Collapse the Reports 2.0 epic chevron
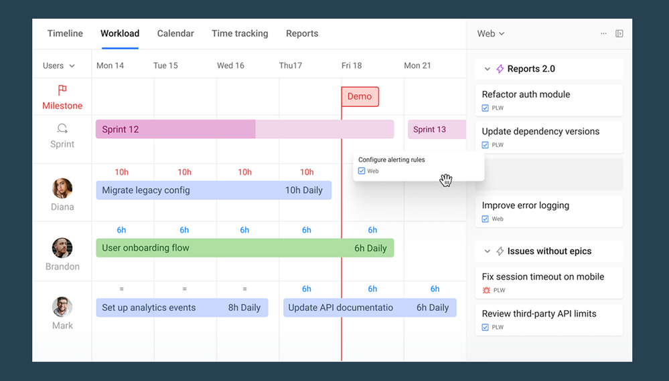The height and width of the screenshot is (381, 669). point(488,69)
